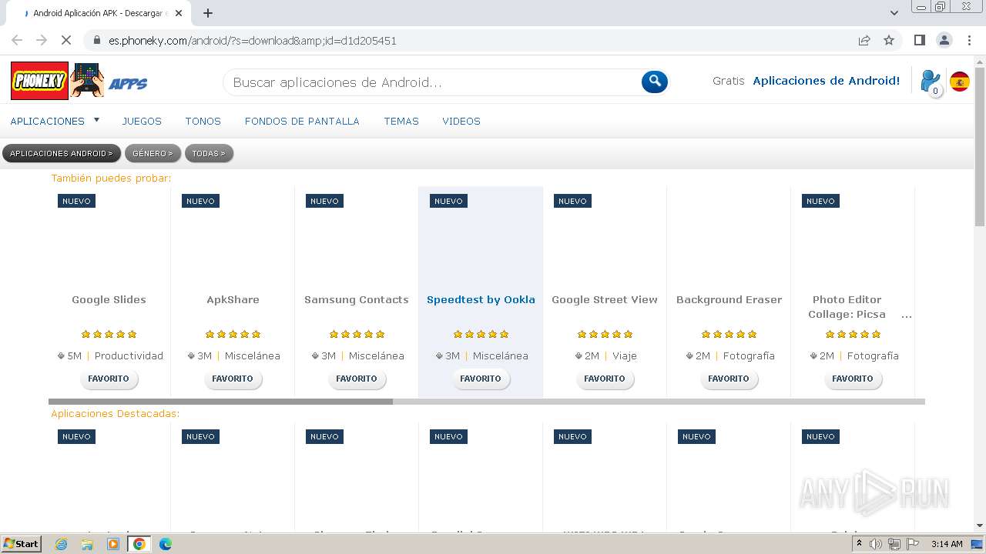Click the Chrome address bar URL
Viewport: 986px width, 554px height.
pos(252,41)
